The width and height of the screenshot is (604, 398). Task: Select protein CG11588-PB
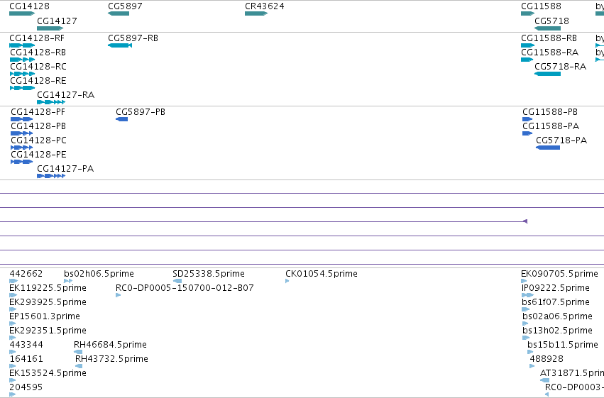527,119
